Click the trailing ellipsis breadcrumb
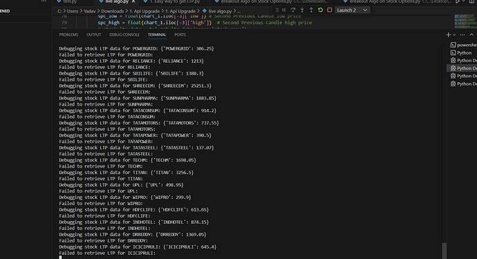Viewport: 477px width, 259px height. point(239,12)
